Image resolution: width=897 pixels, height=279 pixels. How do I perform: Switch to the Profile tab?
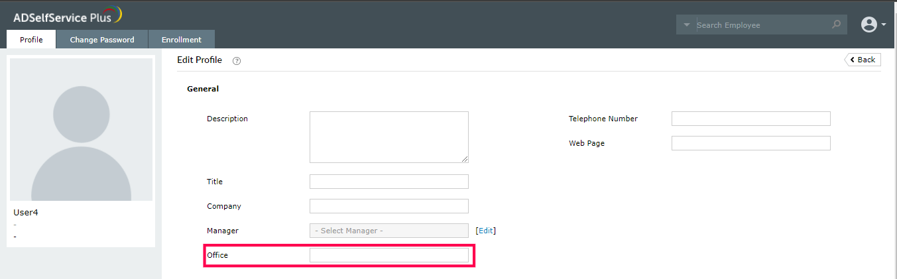point(31,40)
